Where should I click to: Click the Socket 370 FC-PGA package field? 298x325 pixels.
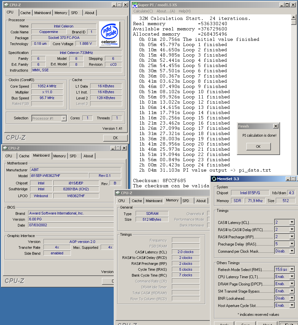(x=64, y=38)
